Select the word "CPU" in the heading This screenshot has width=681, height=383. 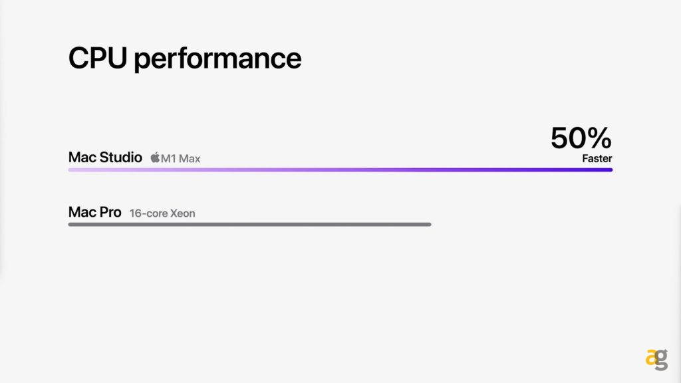coord(98,58)
